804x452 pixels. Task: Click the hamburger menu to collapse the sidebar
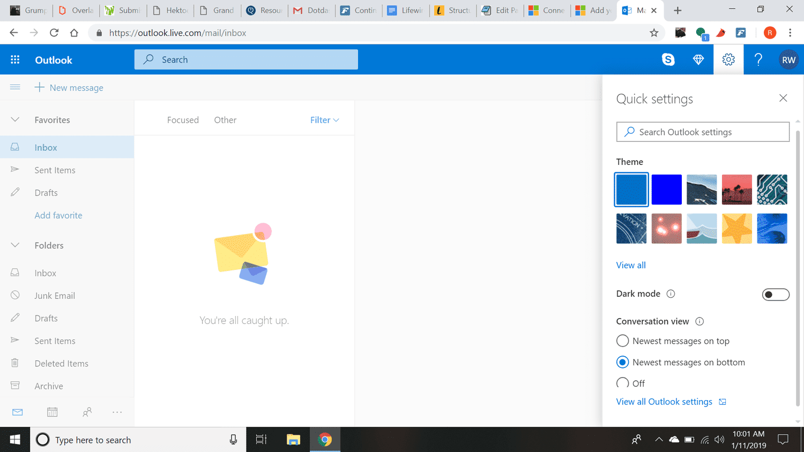tap(15, 87)
